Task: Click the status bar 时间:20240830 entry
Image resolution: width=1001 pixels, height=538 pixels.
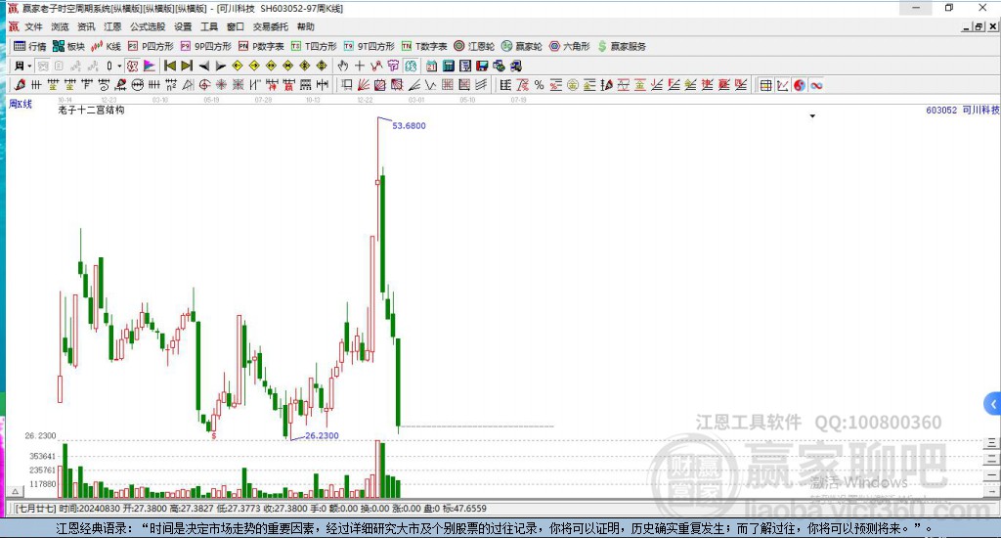Action: click(89, 509)
